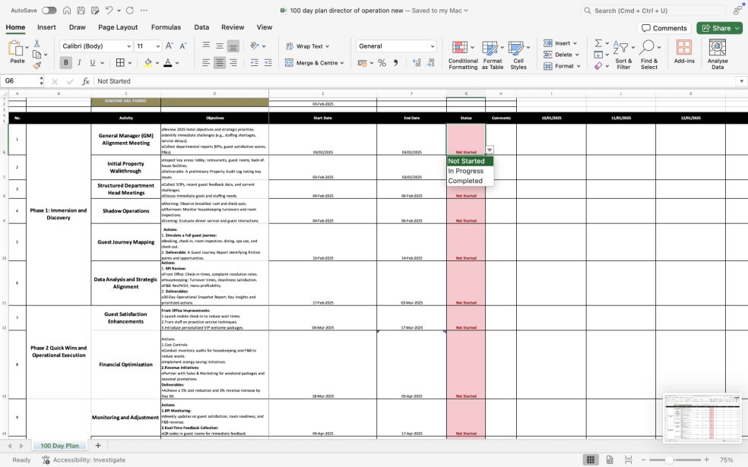748x467 pixels.
Task: Click the Percent Style icon
Action: tap(382, 63)
